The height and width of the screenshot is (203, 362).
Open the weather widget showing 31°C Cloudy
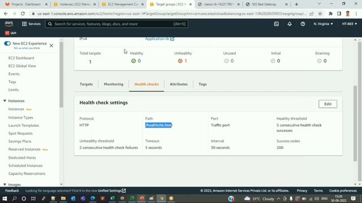tap(260, 198)
